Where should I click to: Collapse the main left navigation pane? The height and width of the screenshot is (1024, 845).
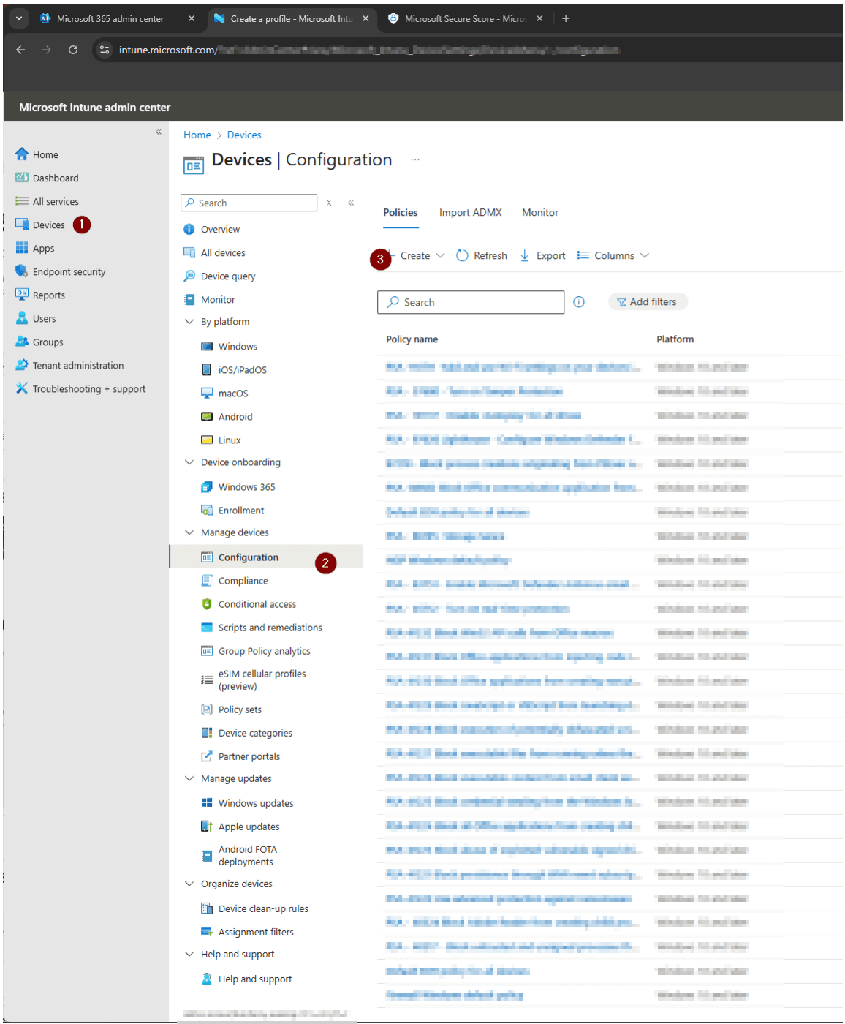click(x=159, y=132)
